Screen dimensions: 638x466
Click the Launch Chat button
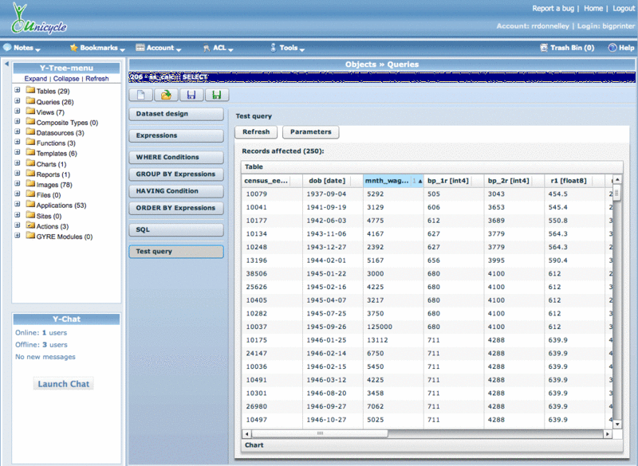(64, 384)
